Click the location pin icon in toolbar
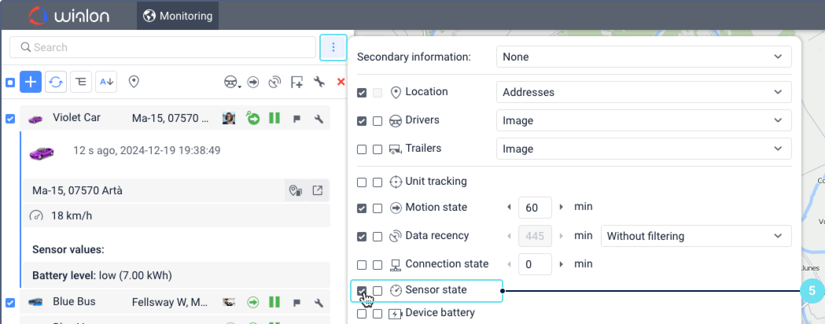This screenshot has width=825, height=324. click(134, 82)
